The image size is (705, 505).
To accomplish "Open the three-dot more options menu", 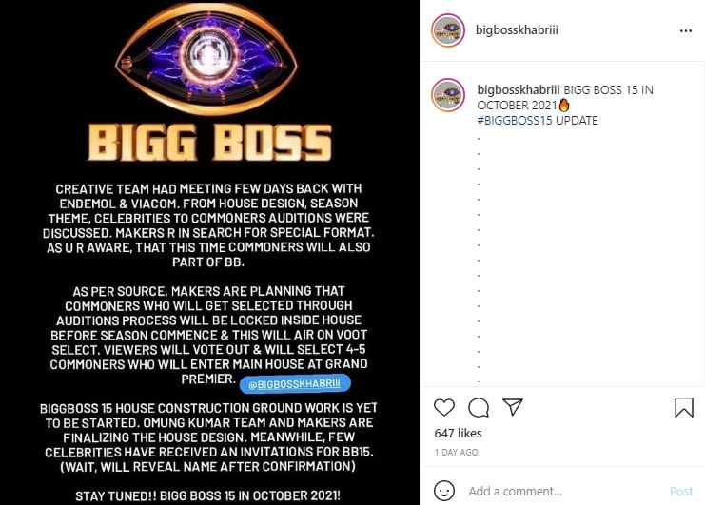I will (685, 31).
